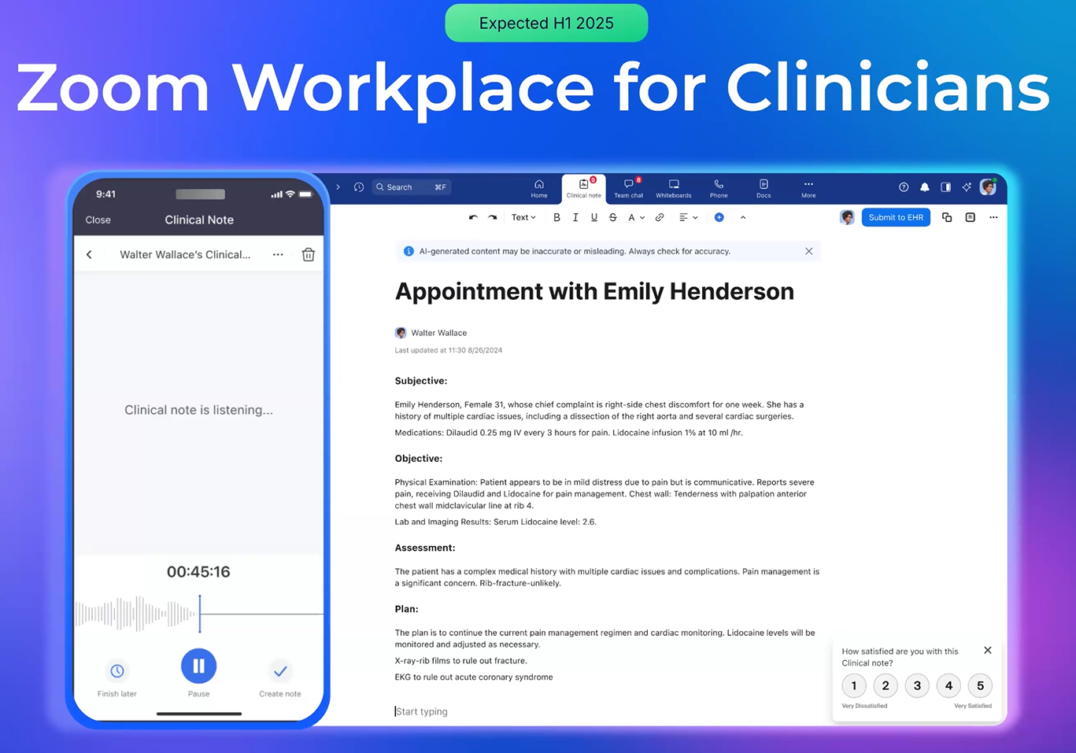Click the Finish later clock icon

click(x=117, y=671)
